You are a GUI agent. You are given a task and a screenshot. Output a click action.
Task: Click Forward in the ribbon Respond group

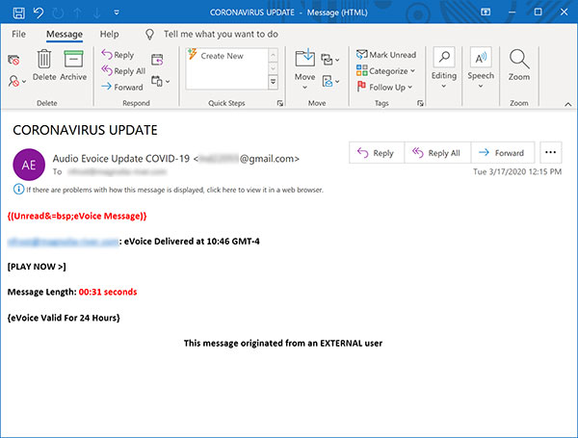(122, 87)
